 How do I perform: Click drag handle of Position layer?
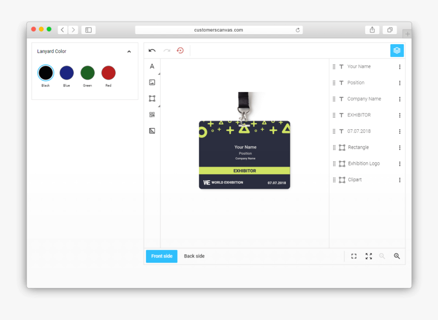(334, 83)
